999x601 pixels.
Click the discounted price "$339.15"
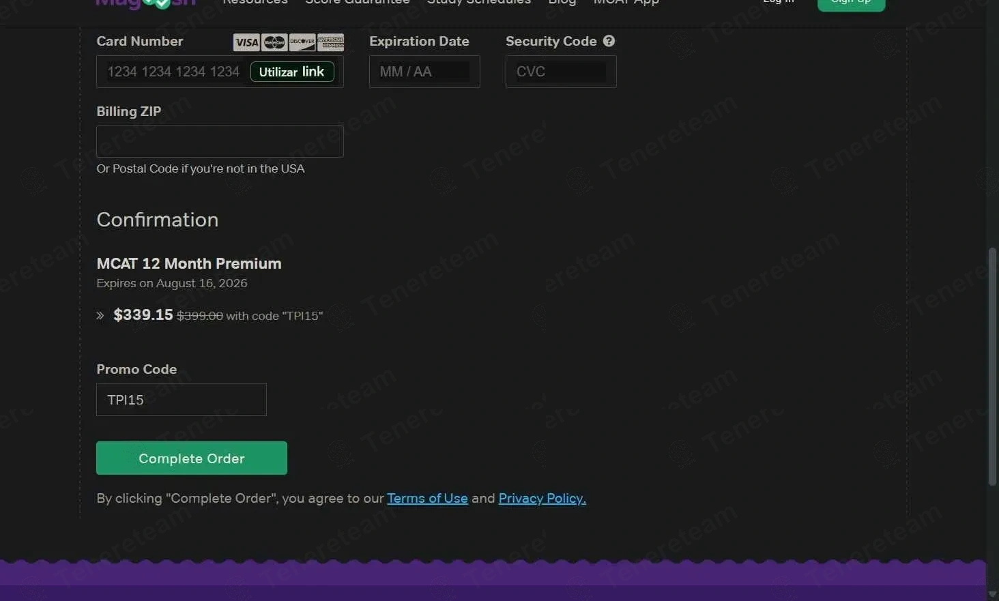pyautogui.click(x=143, y=314)
